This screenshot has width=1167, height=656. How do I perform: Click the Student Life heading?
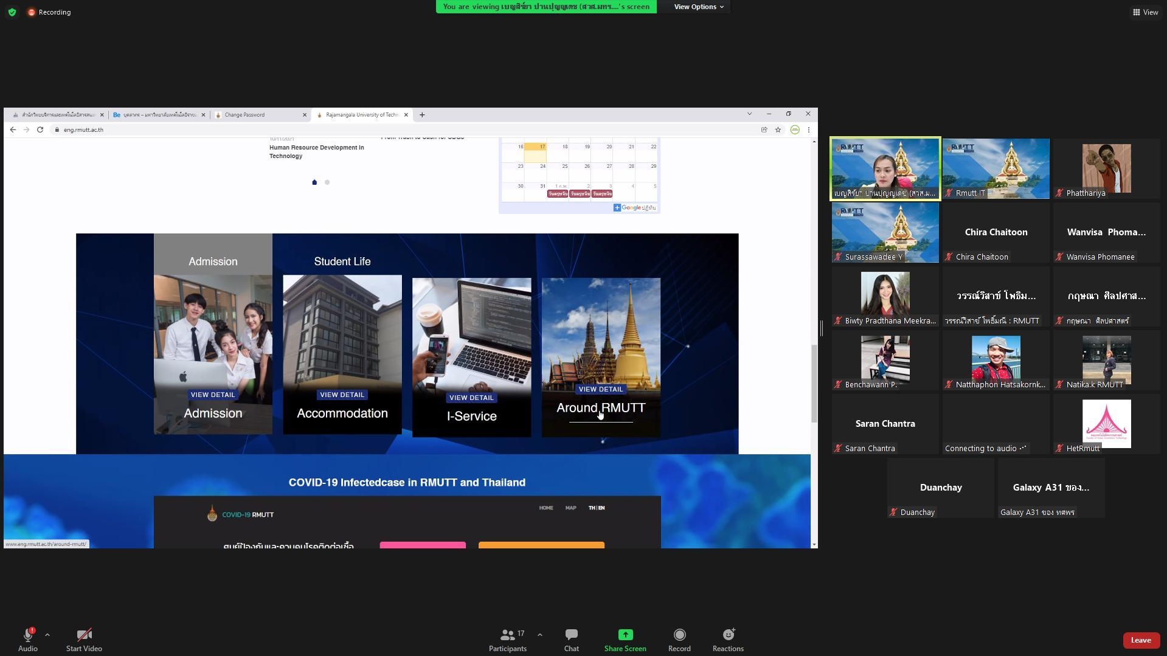pyautogui.click(x=342, y=261)
